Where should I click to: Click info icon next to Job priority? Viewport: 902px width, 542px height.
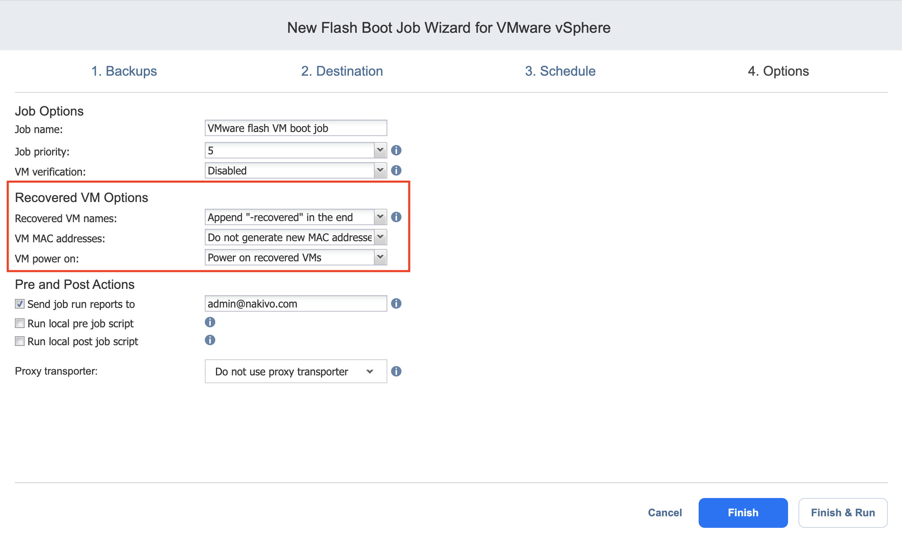click(396, 150)
